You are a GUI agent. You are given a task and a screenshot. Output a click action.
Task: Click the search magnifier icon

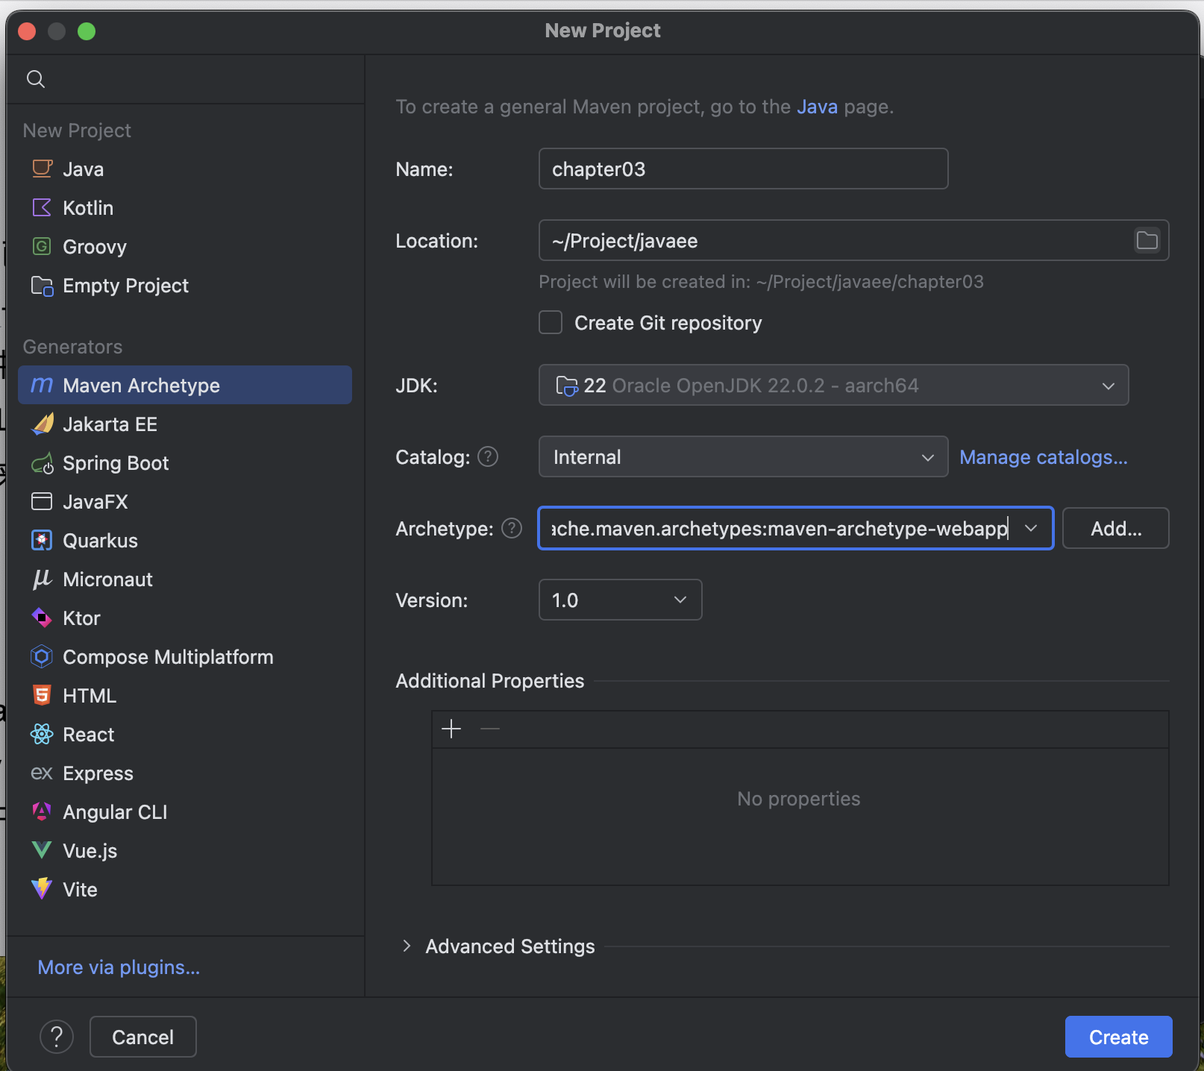click(36, 79)
